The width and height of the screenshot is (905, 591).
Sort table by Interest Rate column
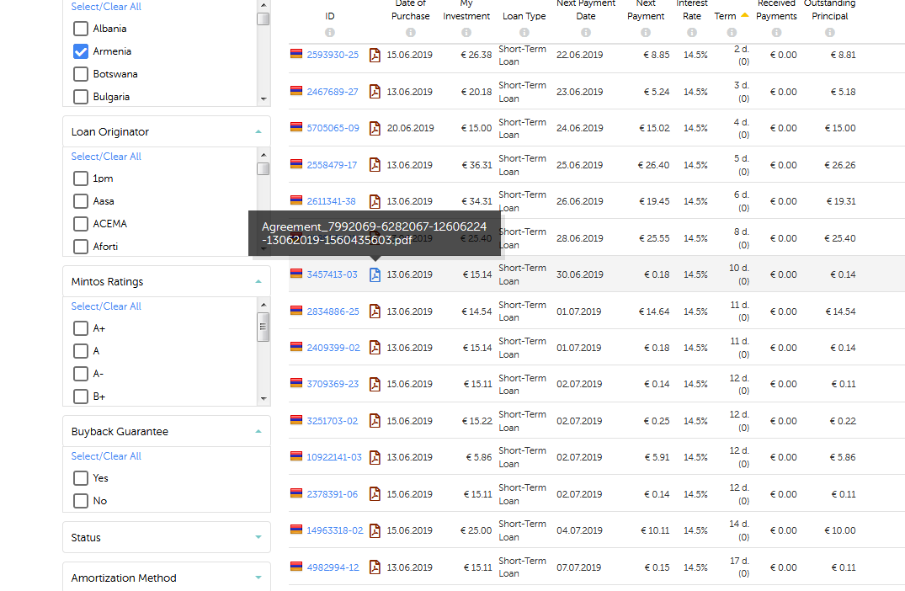[691, 16]
